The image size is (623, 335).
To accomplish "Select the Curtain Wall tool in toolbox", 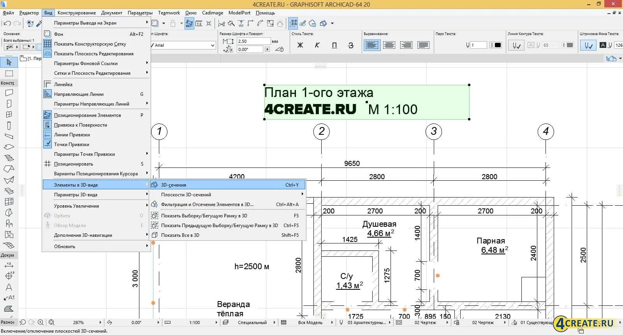I will (x=9, y=202).
